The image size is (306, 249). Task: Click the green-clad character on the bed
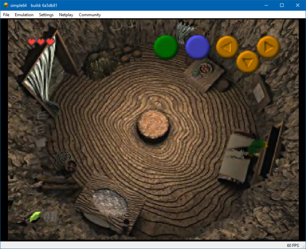click(x=257, y=147)
